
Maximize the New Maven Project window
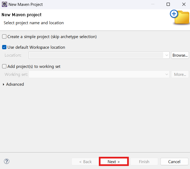click(x=168, y=4)
